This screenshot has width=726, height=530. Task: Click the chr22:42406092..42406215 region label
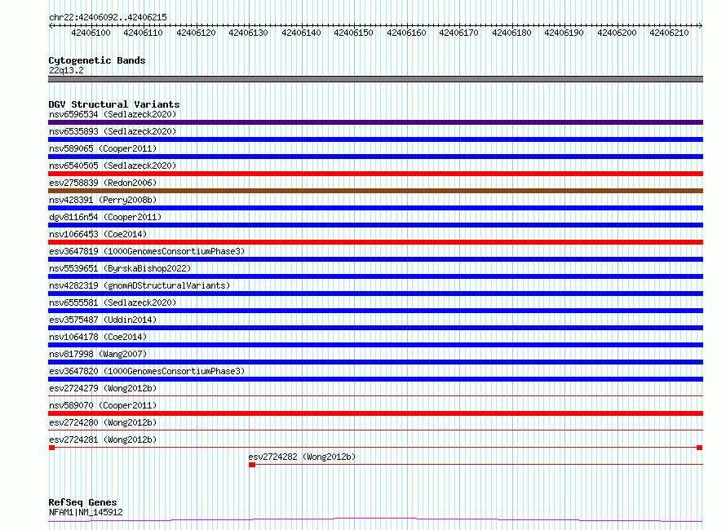[108, 18]
